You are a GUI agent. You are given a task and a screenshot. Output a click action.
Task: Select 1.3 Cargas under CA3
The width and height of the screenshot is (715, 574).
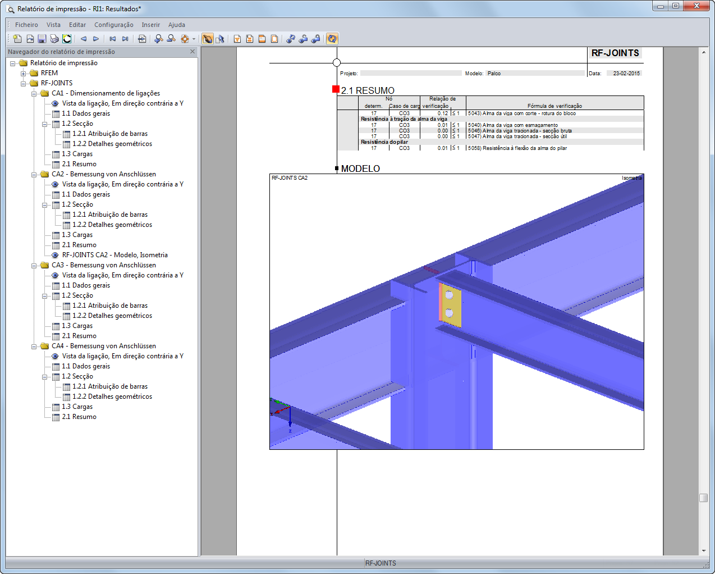(77, 326)
